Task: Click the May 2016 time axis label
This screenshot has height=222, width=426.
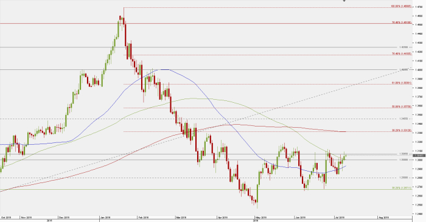Action: click(260, 217)
